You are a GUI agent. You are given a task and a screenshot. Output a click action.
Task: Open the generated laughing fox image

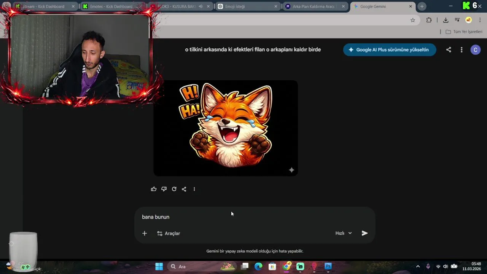[226, 128]
